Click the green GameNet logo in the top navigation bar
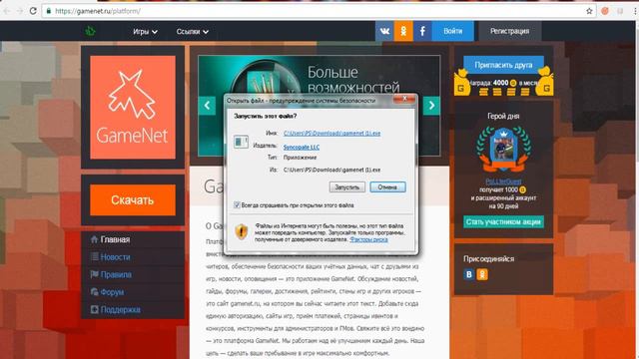Screen dimensions: 639x359 tap(90, 31)
